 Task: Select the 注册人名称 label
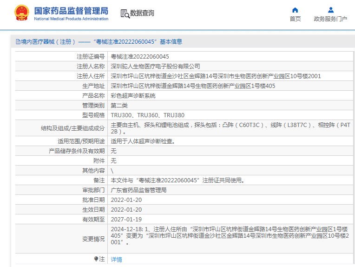point(91,66)
